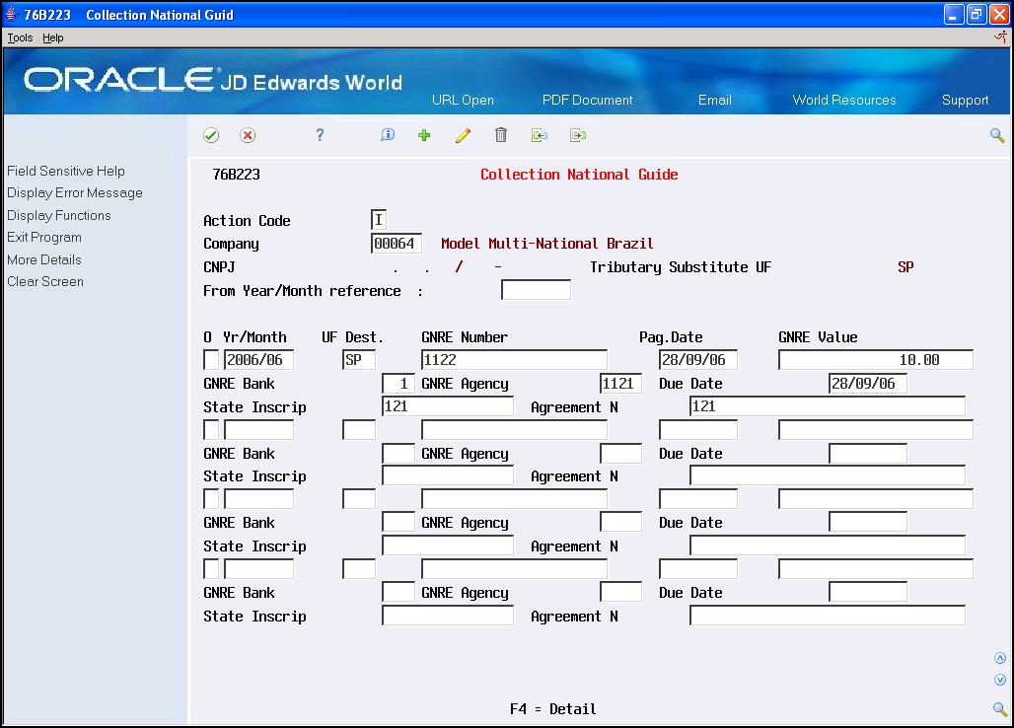Click the red X cancel icon
This screenshot has width=1014, height=728.
(x=247, y=135)
